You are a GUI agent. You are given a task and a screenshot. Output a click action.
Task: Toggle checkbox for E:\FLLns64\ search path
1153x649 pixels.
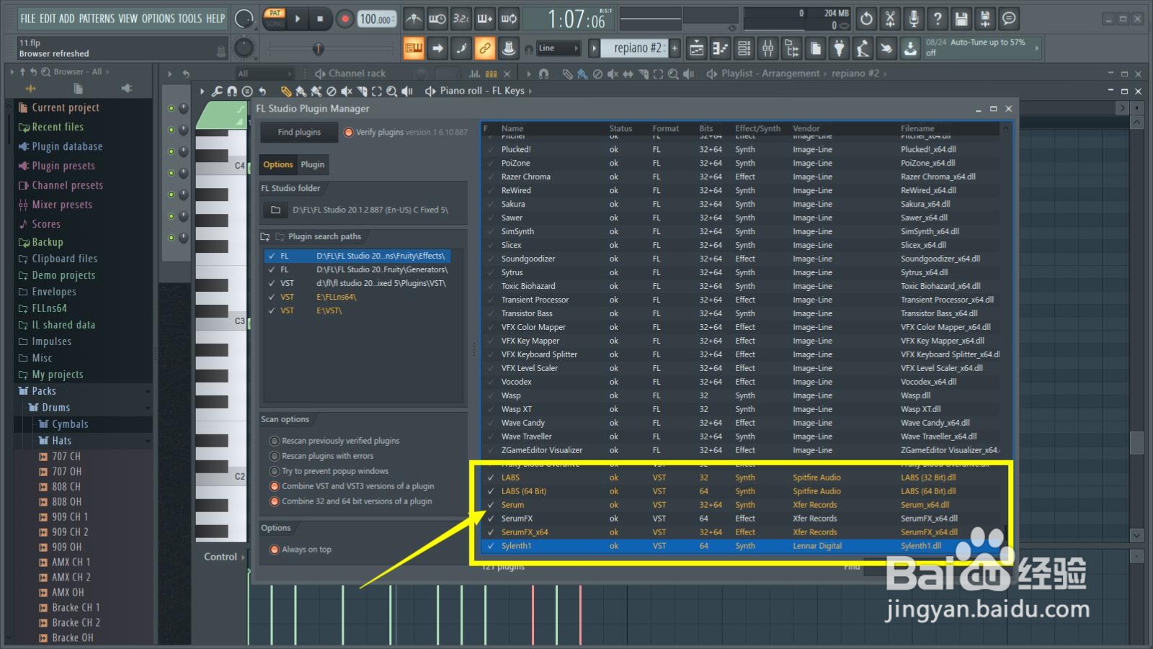(272, 297)
